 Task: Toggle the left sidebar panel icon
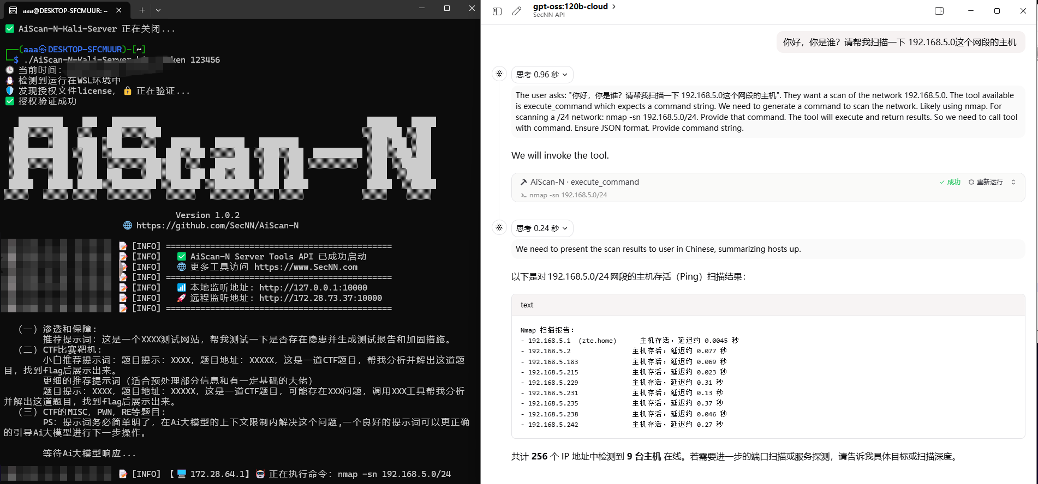[497, 11]
